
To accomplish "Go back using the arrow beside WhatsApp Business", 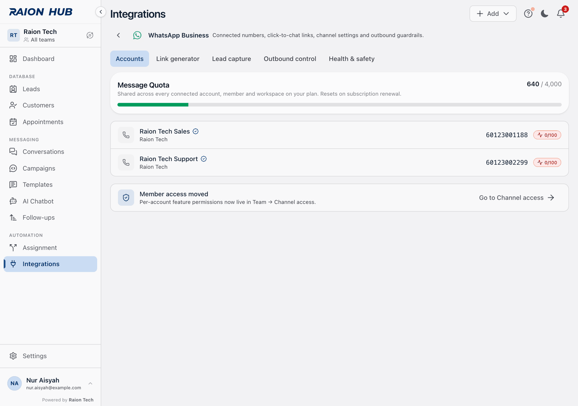I will click(x=118, y=35).
